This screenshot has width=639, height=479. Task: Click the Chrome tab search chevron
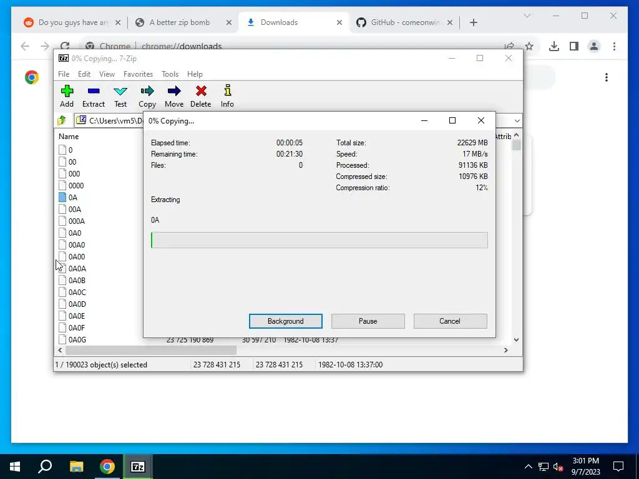click(527, 16)
